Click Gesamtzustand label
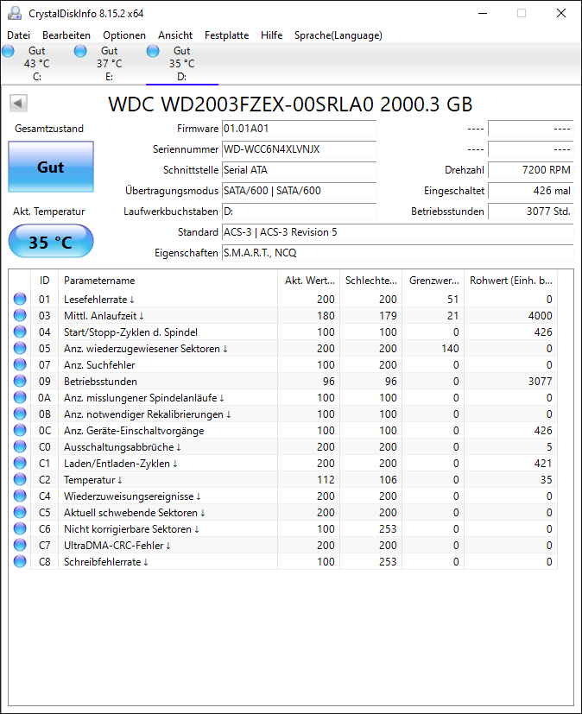 (49, 129)
